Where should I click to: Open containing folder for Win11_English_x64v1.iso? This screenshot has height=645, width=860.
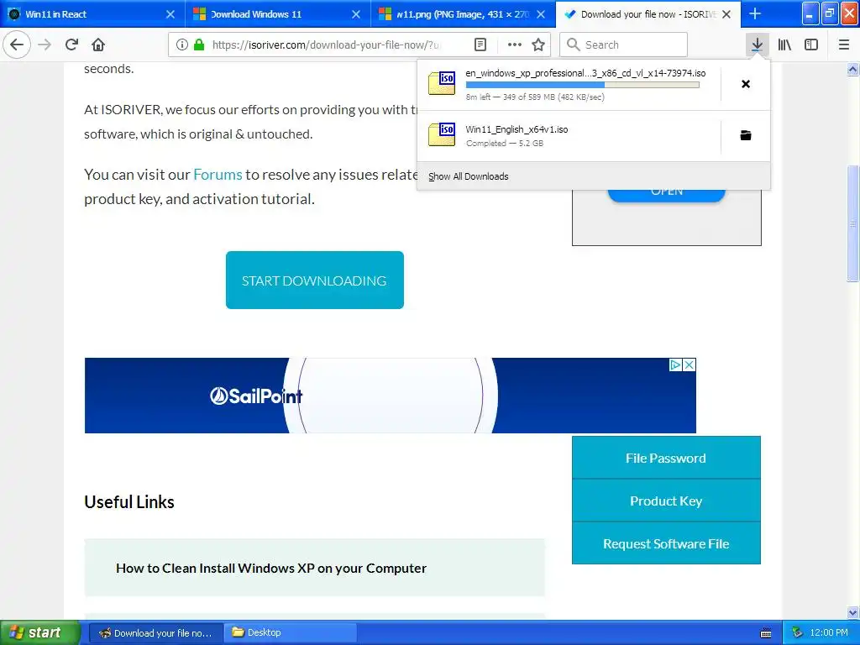tap(746, 135)
